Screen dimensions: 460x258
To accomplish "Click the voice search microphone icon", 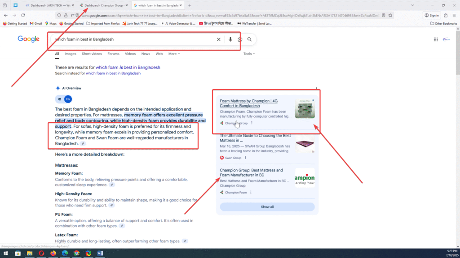I will pos(230,39).
